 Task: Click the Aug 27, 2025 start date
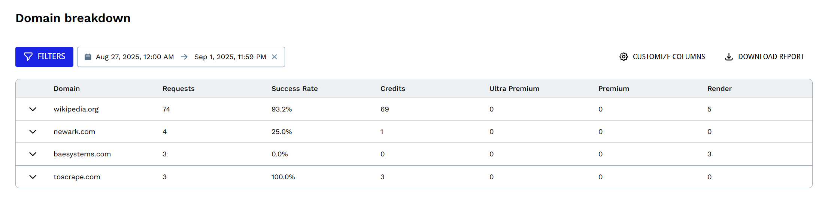point(135,57)
